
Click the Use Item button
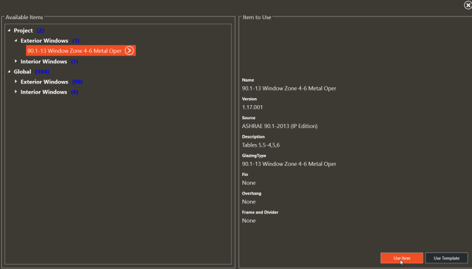402,258
